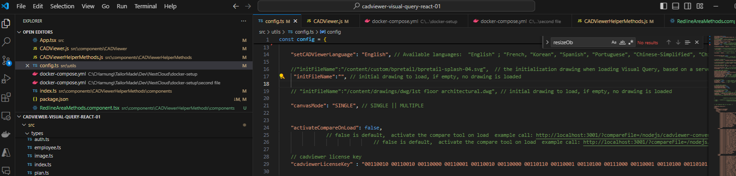Viewport: 736px width, 176px height.
Task: Toggle Match Whole Word in find widget
Action: pos(622,42)
